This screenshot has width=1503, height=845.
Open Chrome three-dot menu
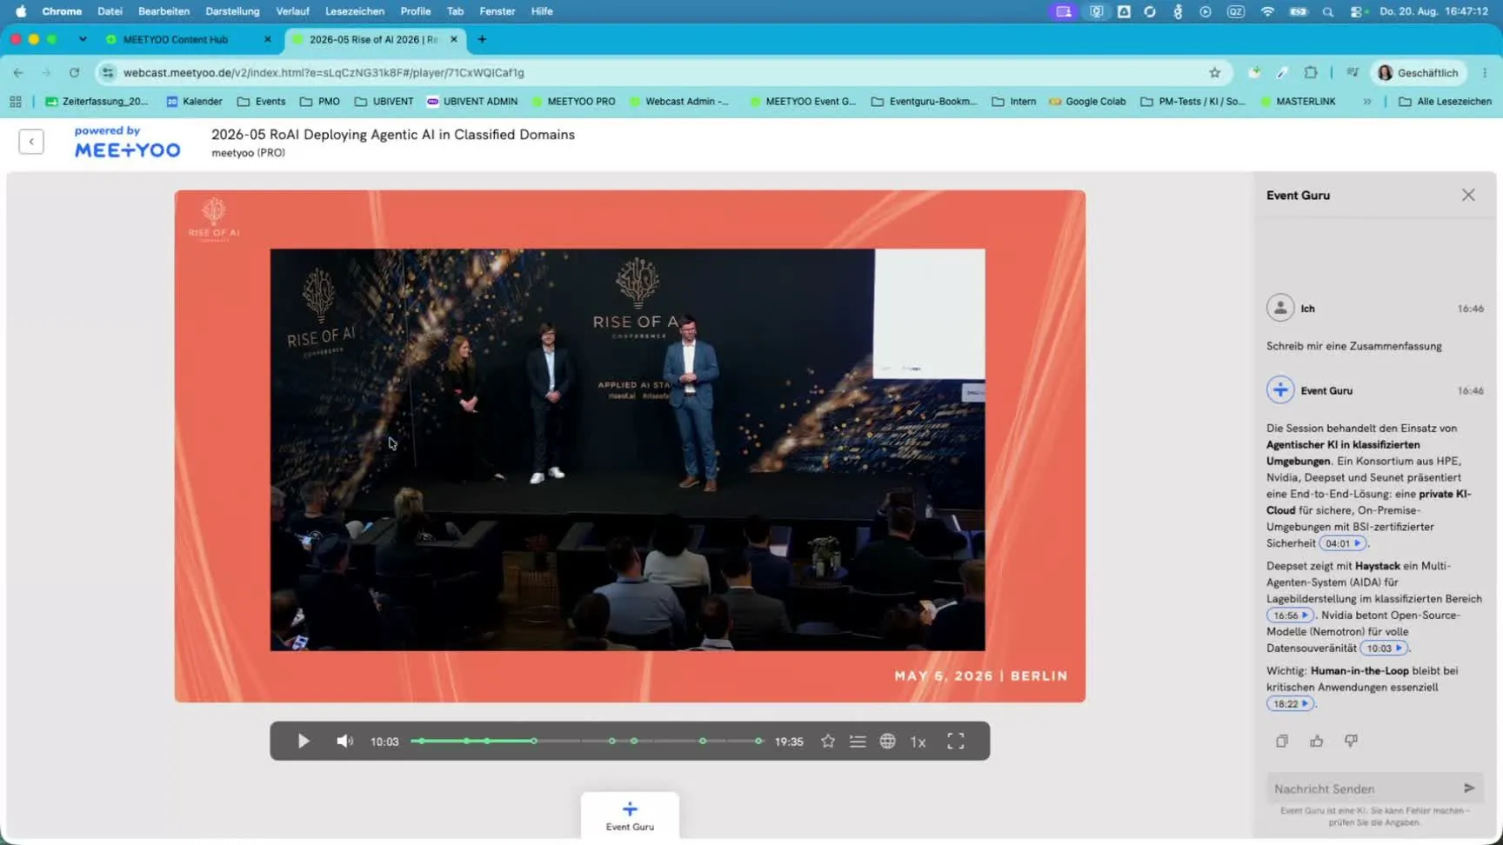pyautogui.click(x=1485, y=73)
